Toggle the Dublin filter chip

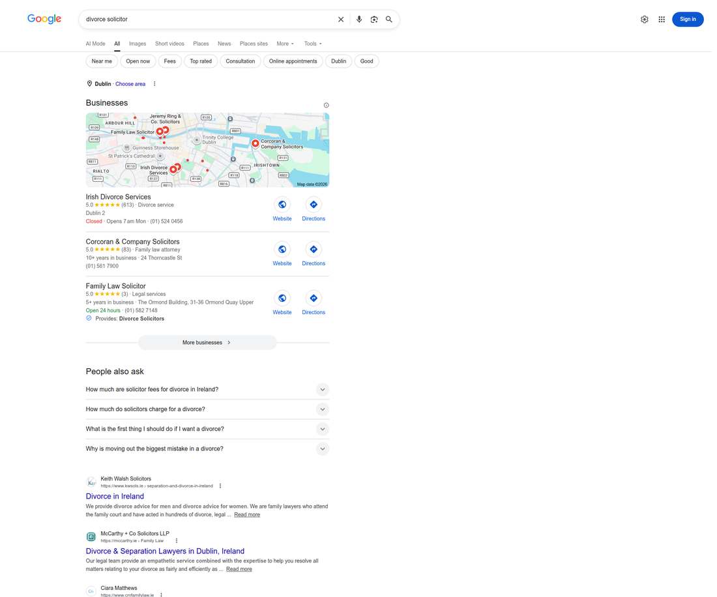point(338,61)
